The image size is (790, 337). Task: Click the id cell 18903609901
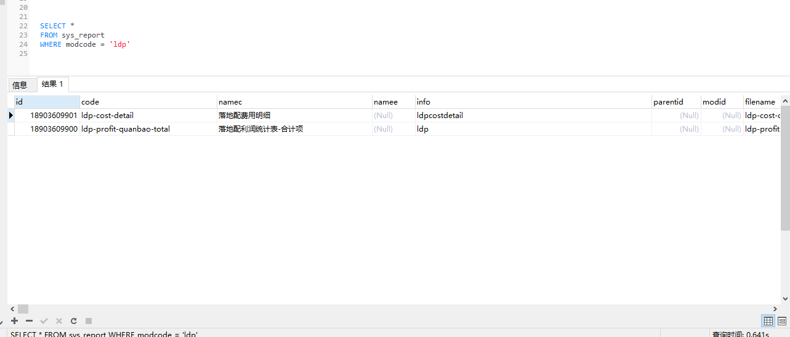[x=47, y=116]
